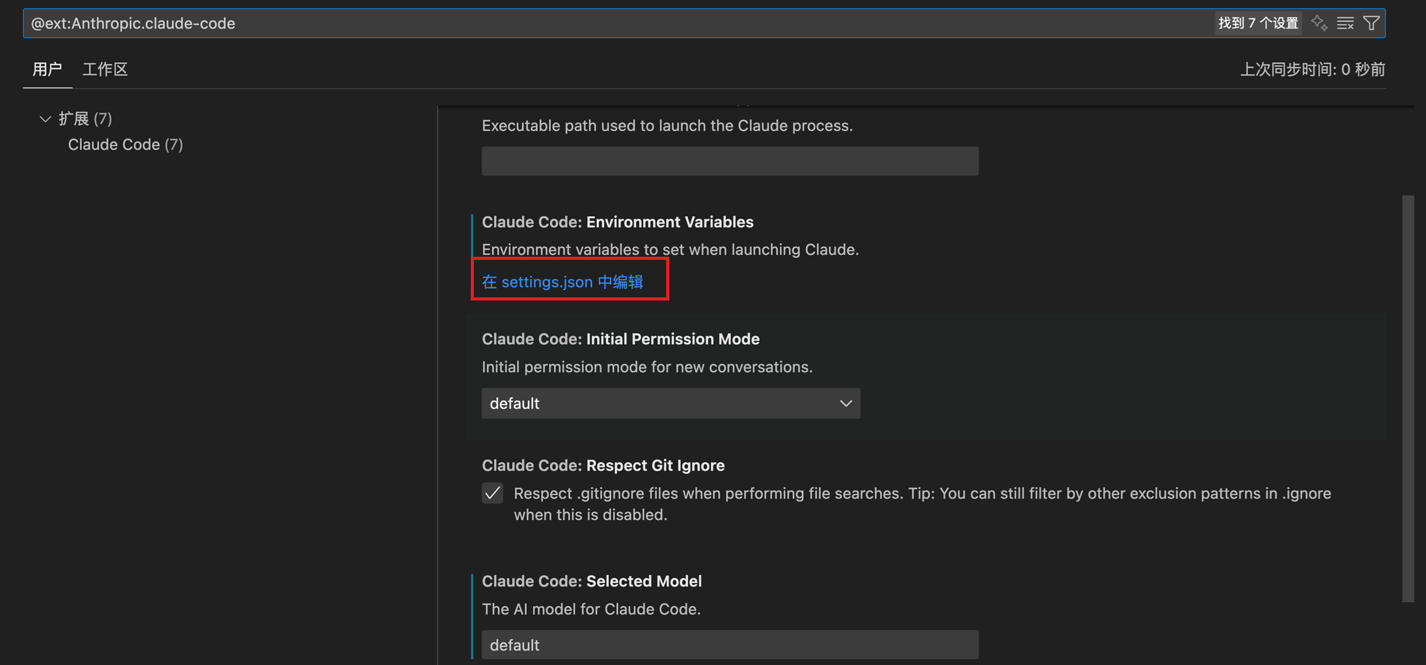Uncheck Respect Git Ignore for file searches

click(x=492, y=493)
